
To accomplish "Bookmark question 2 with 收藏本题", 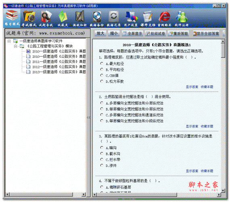I will 207,126.
